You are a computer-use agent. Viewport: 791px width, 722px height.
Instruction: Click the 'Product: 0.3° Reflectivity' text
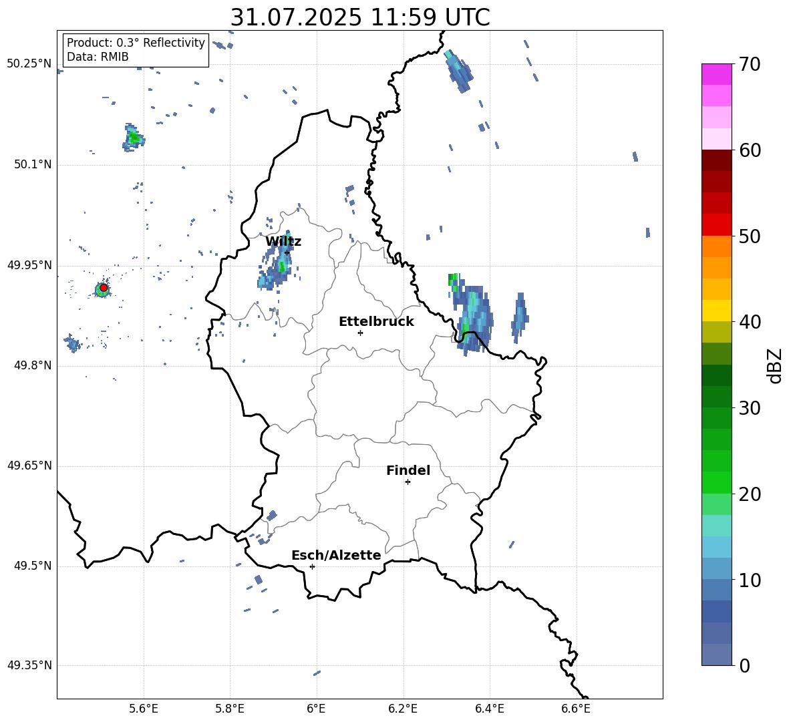pyautogui.click(x=136, y=43)
